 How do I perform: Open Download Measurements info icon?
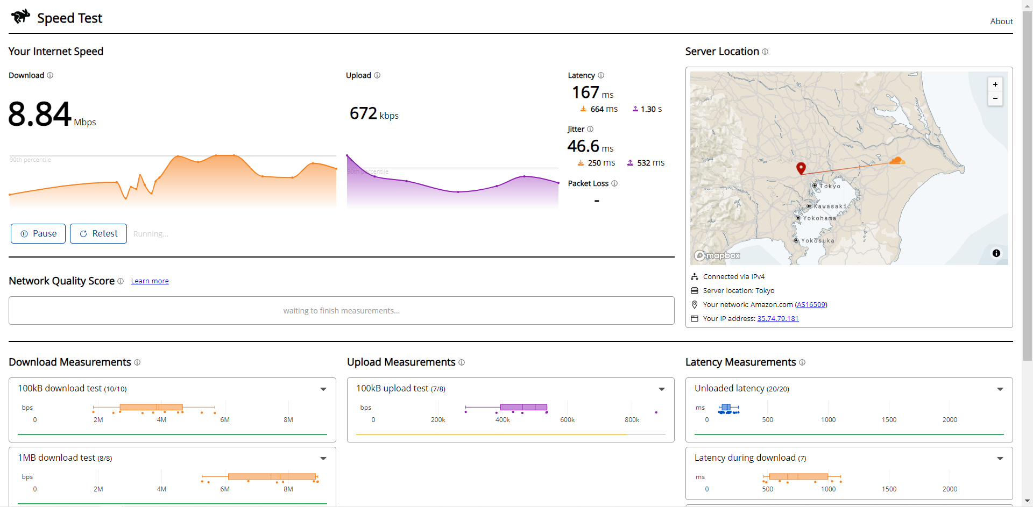137,362
